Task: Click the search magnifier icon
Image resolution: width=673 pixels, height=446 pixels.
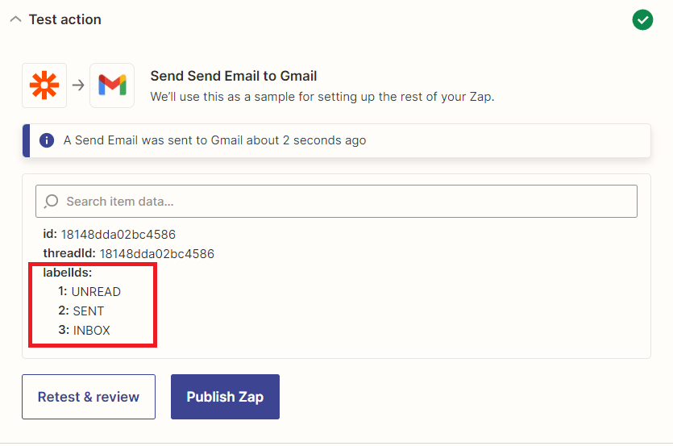Action: pos(52,202)
